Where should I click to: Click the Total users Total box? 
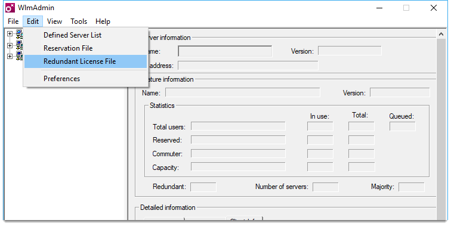pyautogui.click(x=362, y=126)
